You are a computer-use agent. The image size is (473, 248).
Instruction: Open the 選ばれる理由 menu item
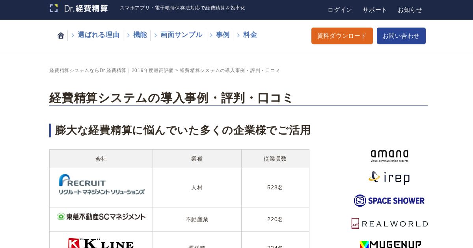click(99, 35)
